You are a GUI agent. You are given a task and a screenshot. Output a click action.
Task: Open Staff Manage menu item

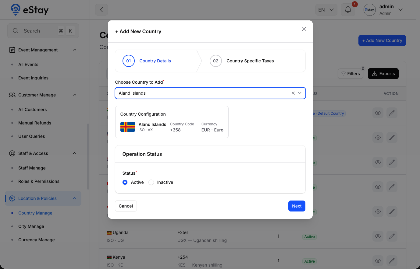[x=32, y=168]
